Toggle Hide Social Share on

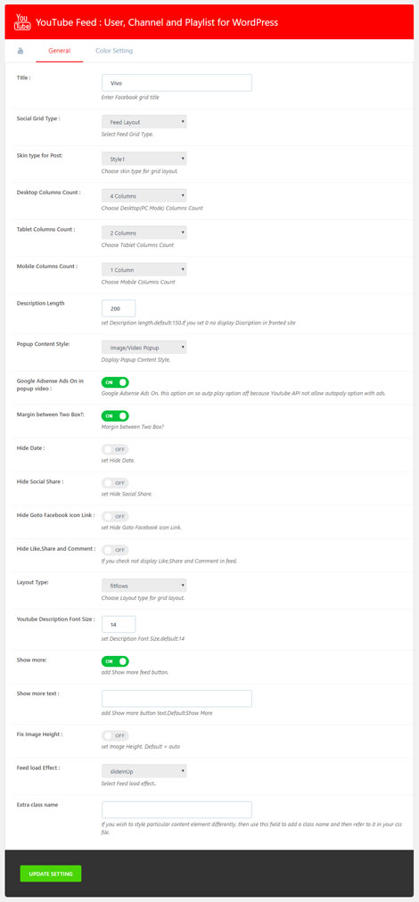pyautogui.click(x=115, y=483)
